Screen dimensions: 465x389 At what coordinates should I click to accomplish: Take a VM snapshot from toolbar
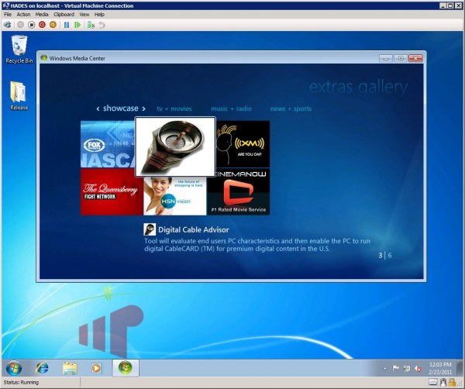point(91,25)
